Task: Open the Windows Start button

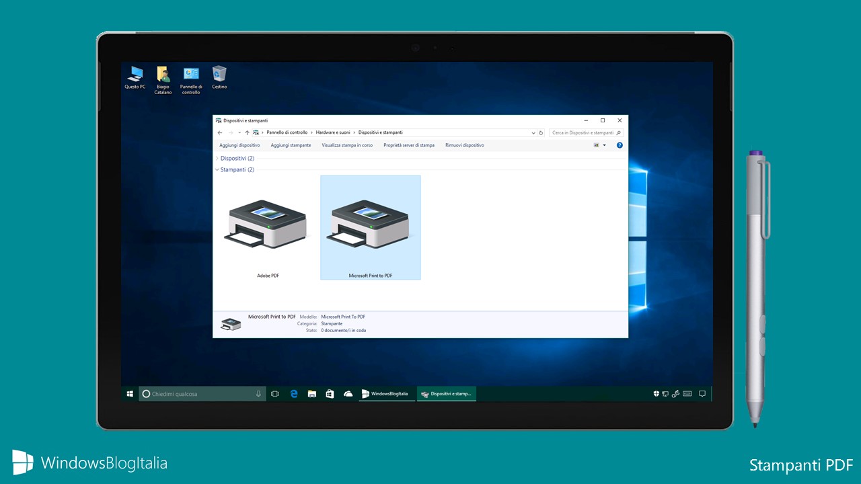Action: click(x=130, y=394)
